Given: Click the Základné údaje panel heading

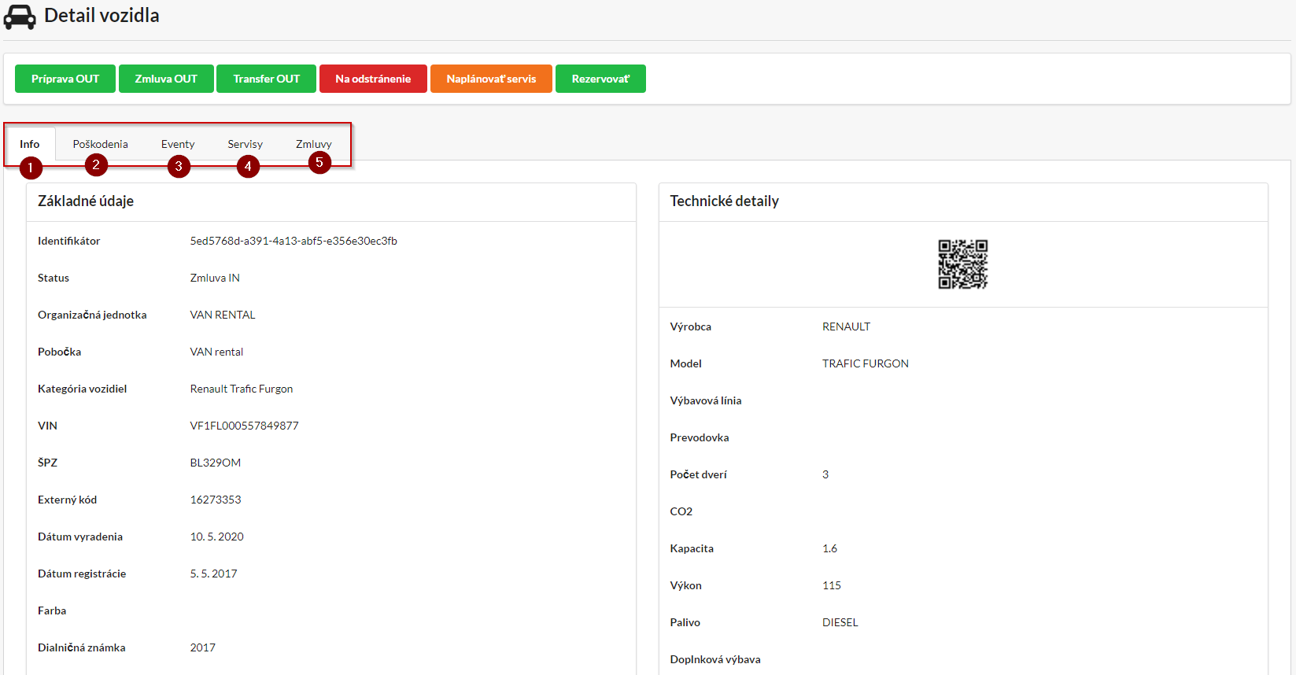Looking at the screenshot, I should (x=86, y=201).
